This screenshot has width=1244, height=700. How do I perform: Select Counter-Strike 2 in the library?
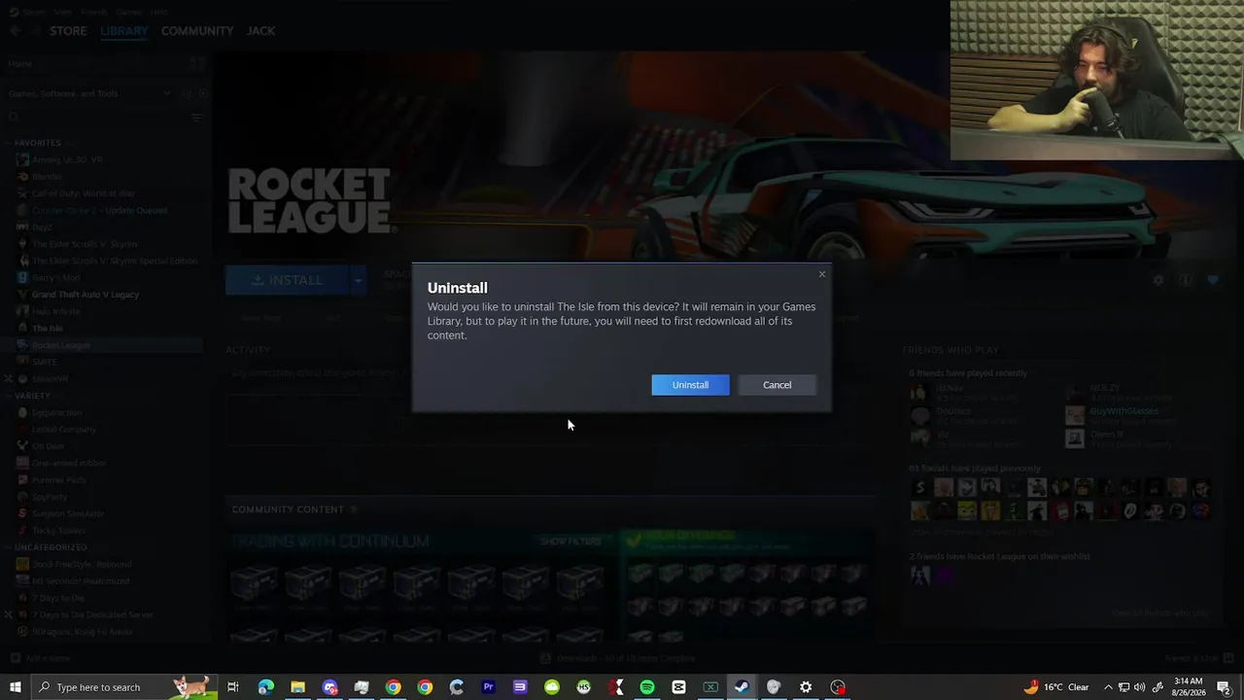pyautogui.click(x=99, y=210)
